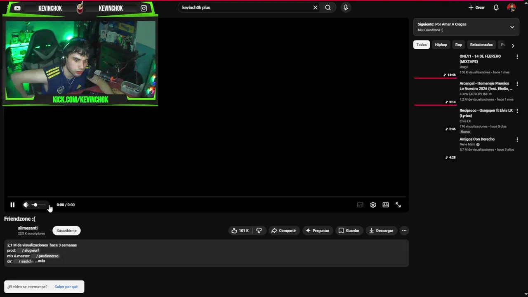Open the Arcangel Homenaje Premios Lo Nuestro video
This screenshot has height=297, width=528.
[x=486, y=86]
